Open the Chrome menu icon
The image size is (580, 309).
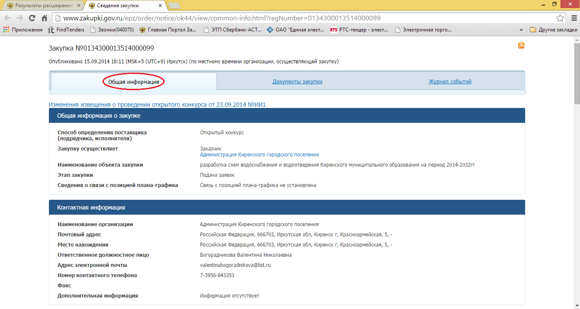[x=572, y=18]
